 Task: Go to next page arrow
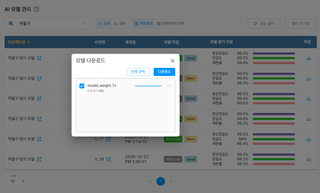[171, 181]
